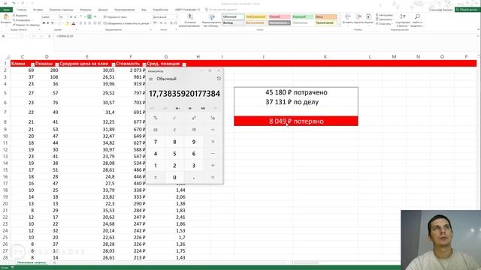Open the File (Файл) tab

coord(6,10)
